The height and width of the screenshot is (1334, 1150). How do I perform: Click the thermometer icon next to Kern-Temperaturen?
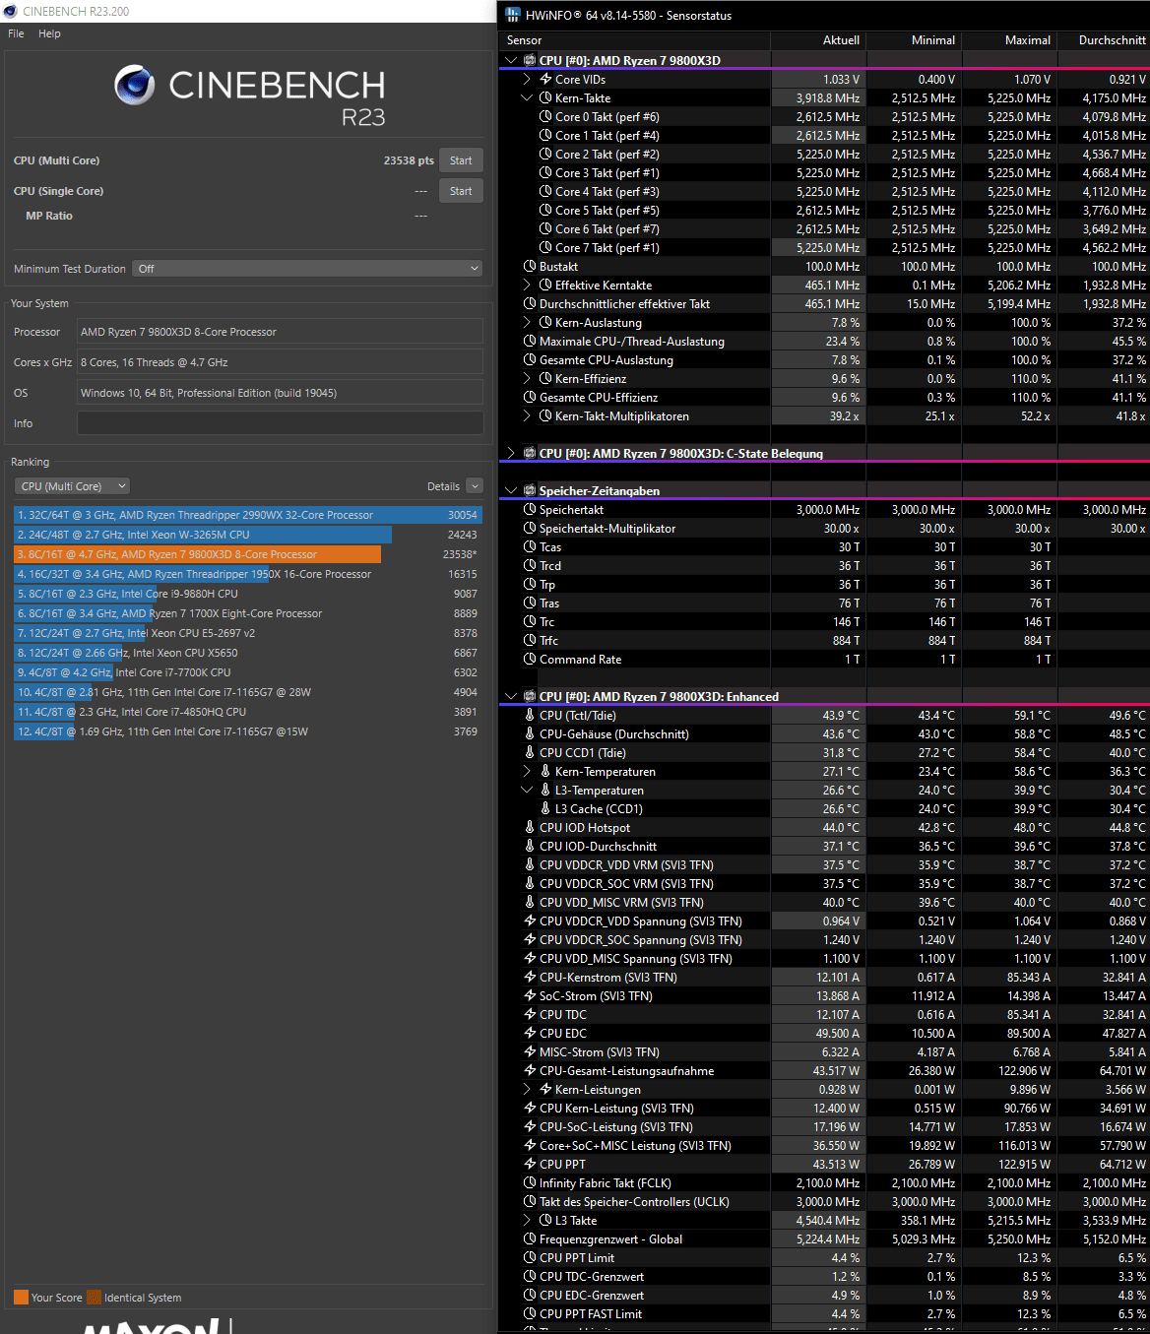point(545,771)
